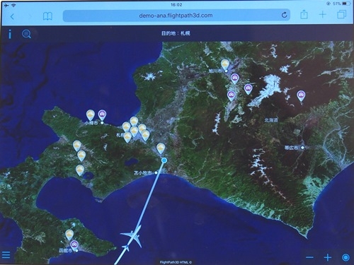Reload the page in Safari
This screenshot has height=265, width=354.
285,15
